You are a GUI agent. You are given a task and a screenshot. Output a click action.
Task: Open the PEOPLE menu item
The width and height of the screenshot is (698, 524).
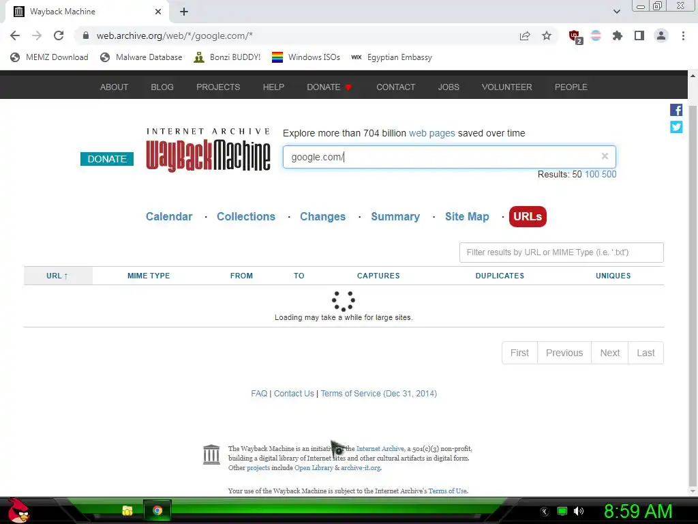coord(571,87)
